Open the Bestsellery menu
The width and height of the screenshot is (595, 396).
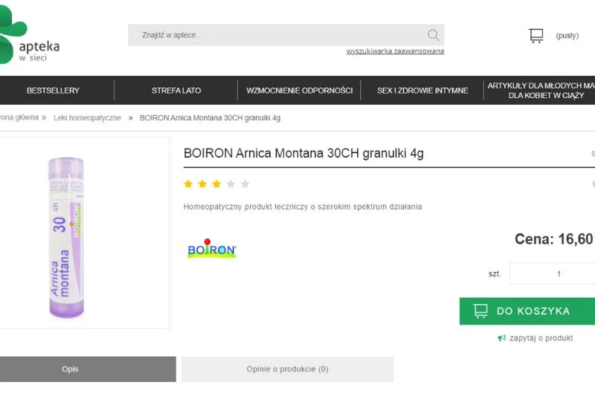(53, 91)
